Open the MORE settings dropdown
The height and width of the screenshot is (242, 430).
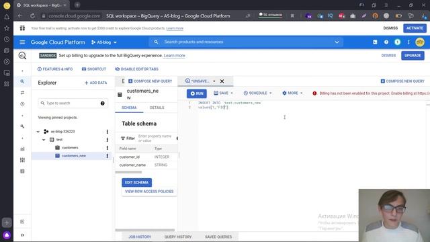coord(292,93)
